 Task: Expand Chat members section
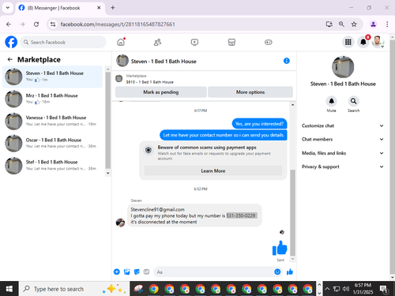[343, 139]
